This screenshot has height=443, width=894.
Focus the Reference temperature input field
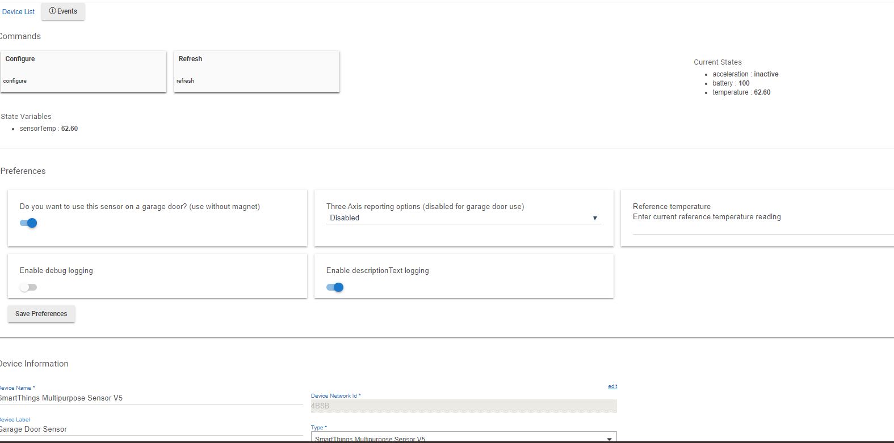coord(761,228)
